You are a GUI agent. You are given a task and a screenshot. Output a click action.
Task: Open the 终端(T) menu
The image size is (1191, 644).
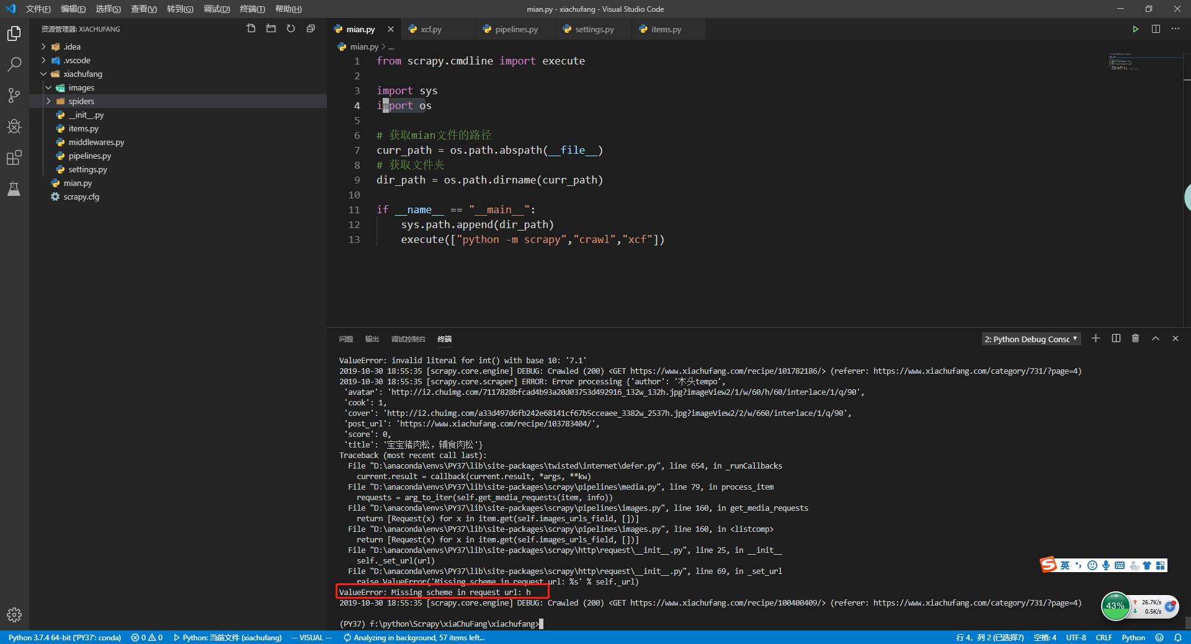252,9
